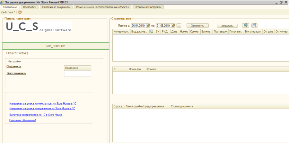Switch to the Настройки tab

pyautogui.click(x=30, y=7)
